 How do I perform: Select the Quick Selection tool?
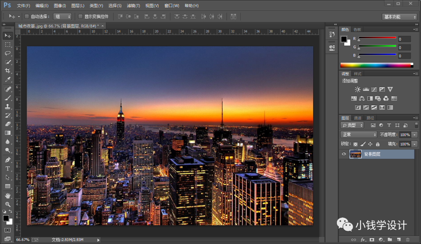[8, 62]
